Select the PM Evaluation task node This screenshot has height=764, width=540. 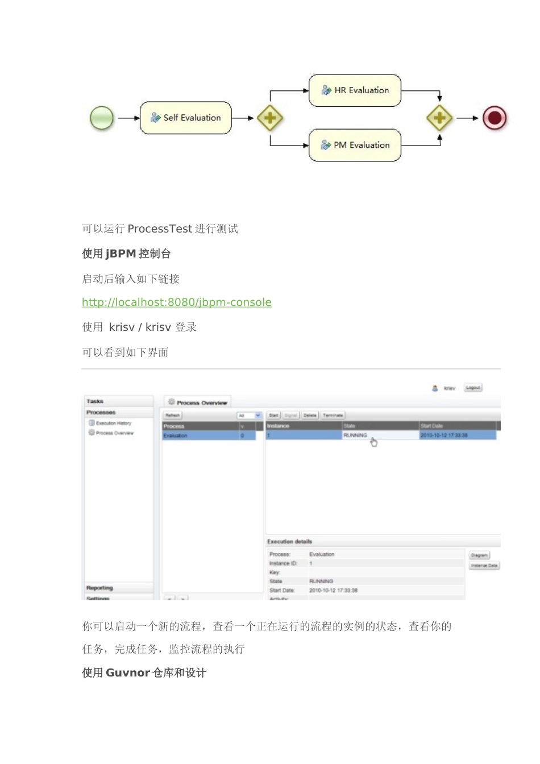tap(355, 145)
